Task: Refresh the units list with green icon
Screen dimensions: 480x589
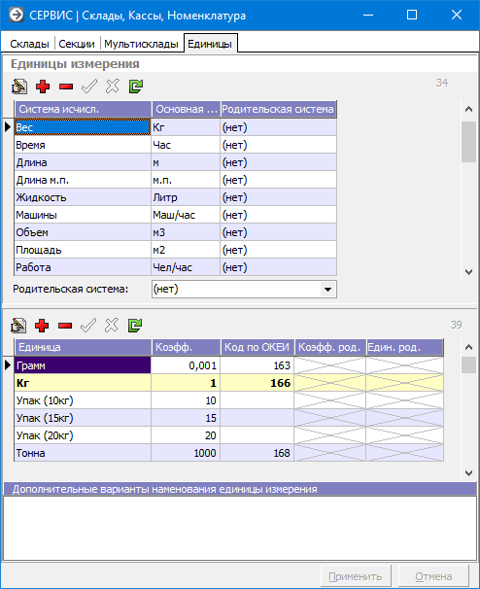Action: click(x=135, y=326)
